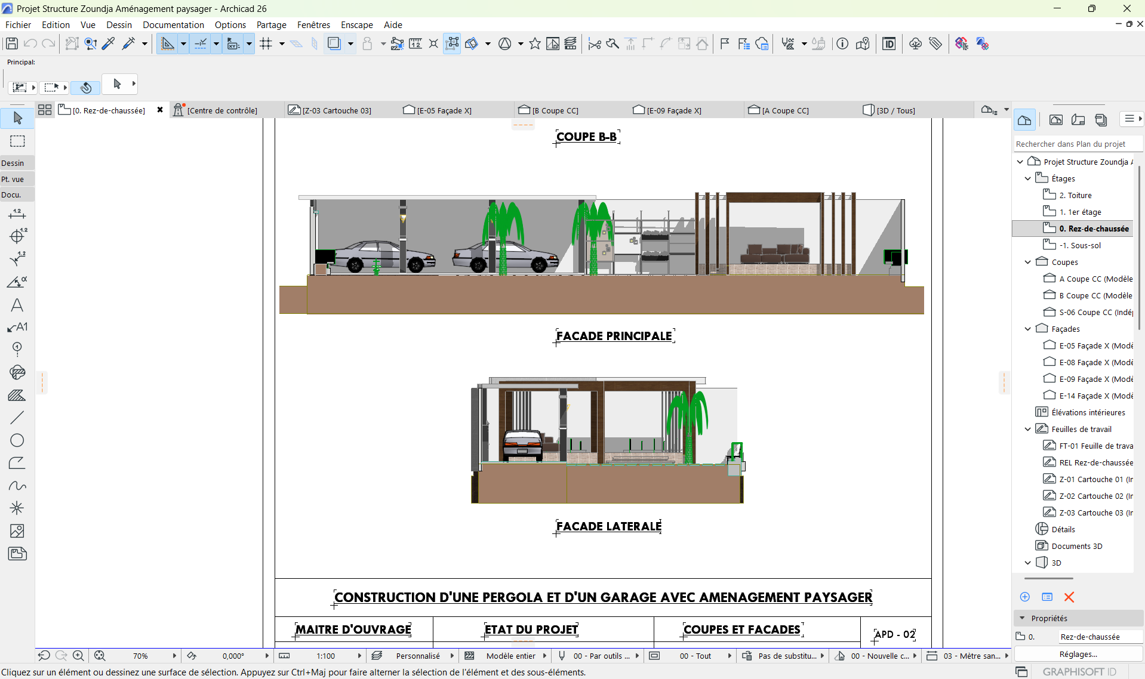Collapse the Façades folder
This screenshot has width=1145, height=679.
pyautogui.click(x=1027, y=329)
